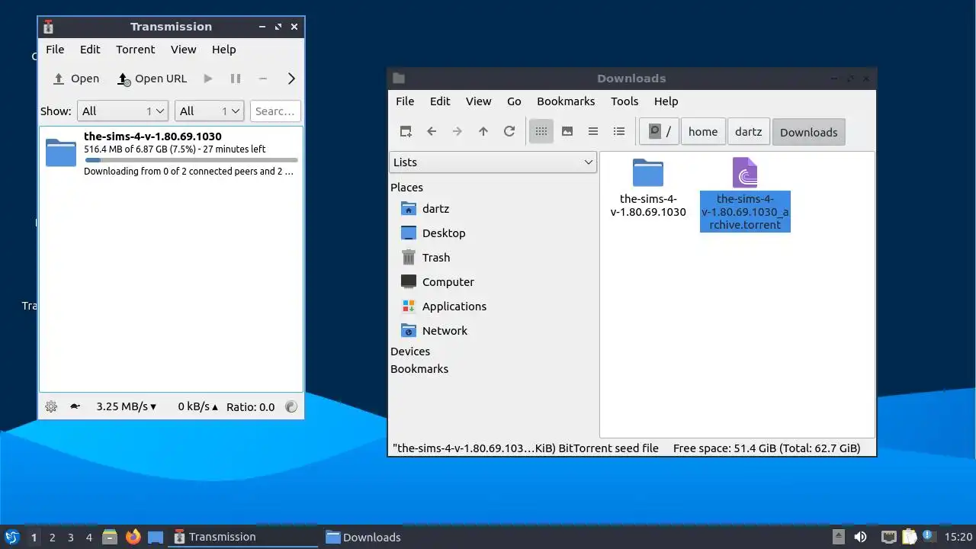Open View menu in Downloads window
Viewport: 976px width, 549px height.
478,101
